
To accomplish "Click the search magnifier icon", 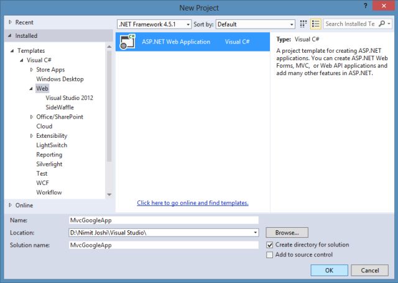I will pyautogui.click(x=381, y=24).
